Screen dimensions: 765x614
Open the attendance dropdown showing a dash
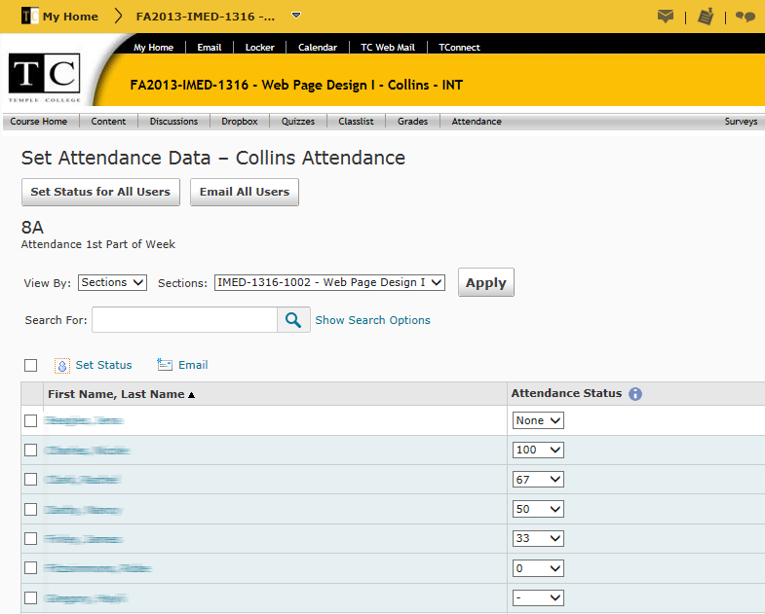pos(538,597)
